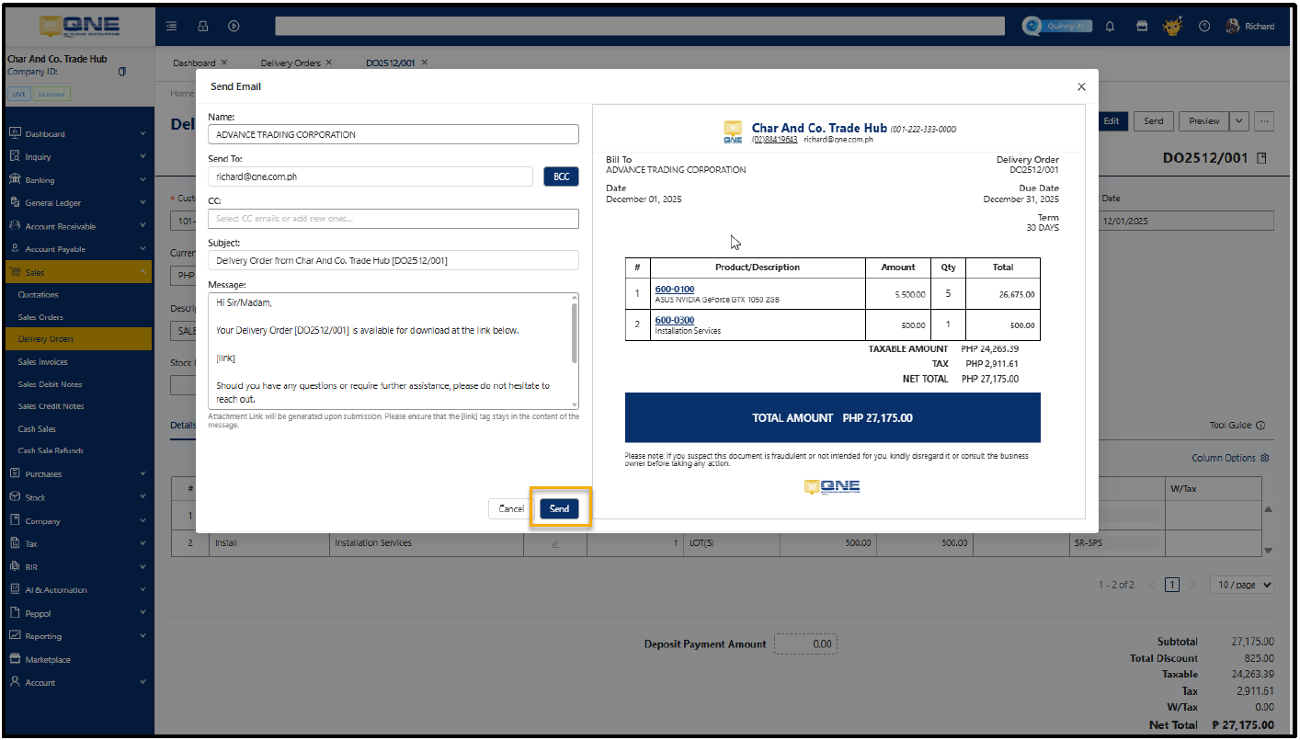
Task: Expand the Stock sidebar menu
Action: coord(77,497)
